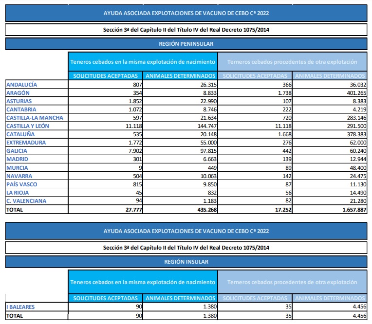Click the GALICIA row label

click(x=17, y=151)
